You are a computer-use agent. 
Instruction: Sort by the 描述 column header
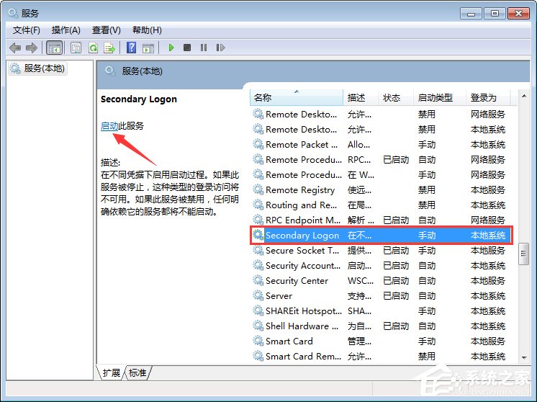361,98
